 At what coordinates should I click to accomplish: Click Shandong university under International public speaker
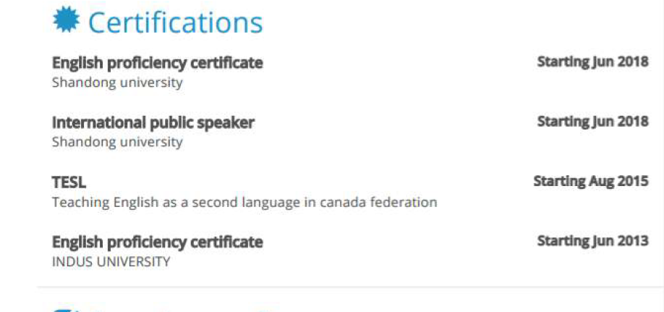click(117, 142)
